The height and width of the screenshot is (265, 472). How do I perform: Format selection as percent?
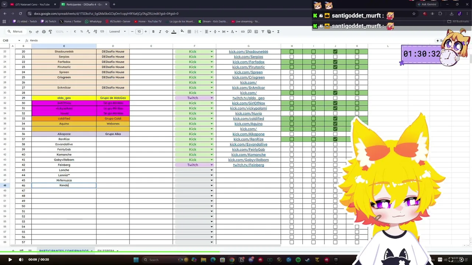pos(81,32)
